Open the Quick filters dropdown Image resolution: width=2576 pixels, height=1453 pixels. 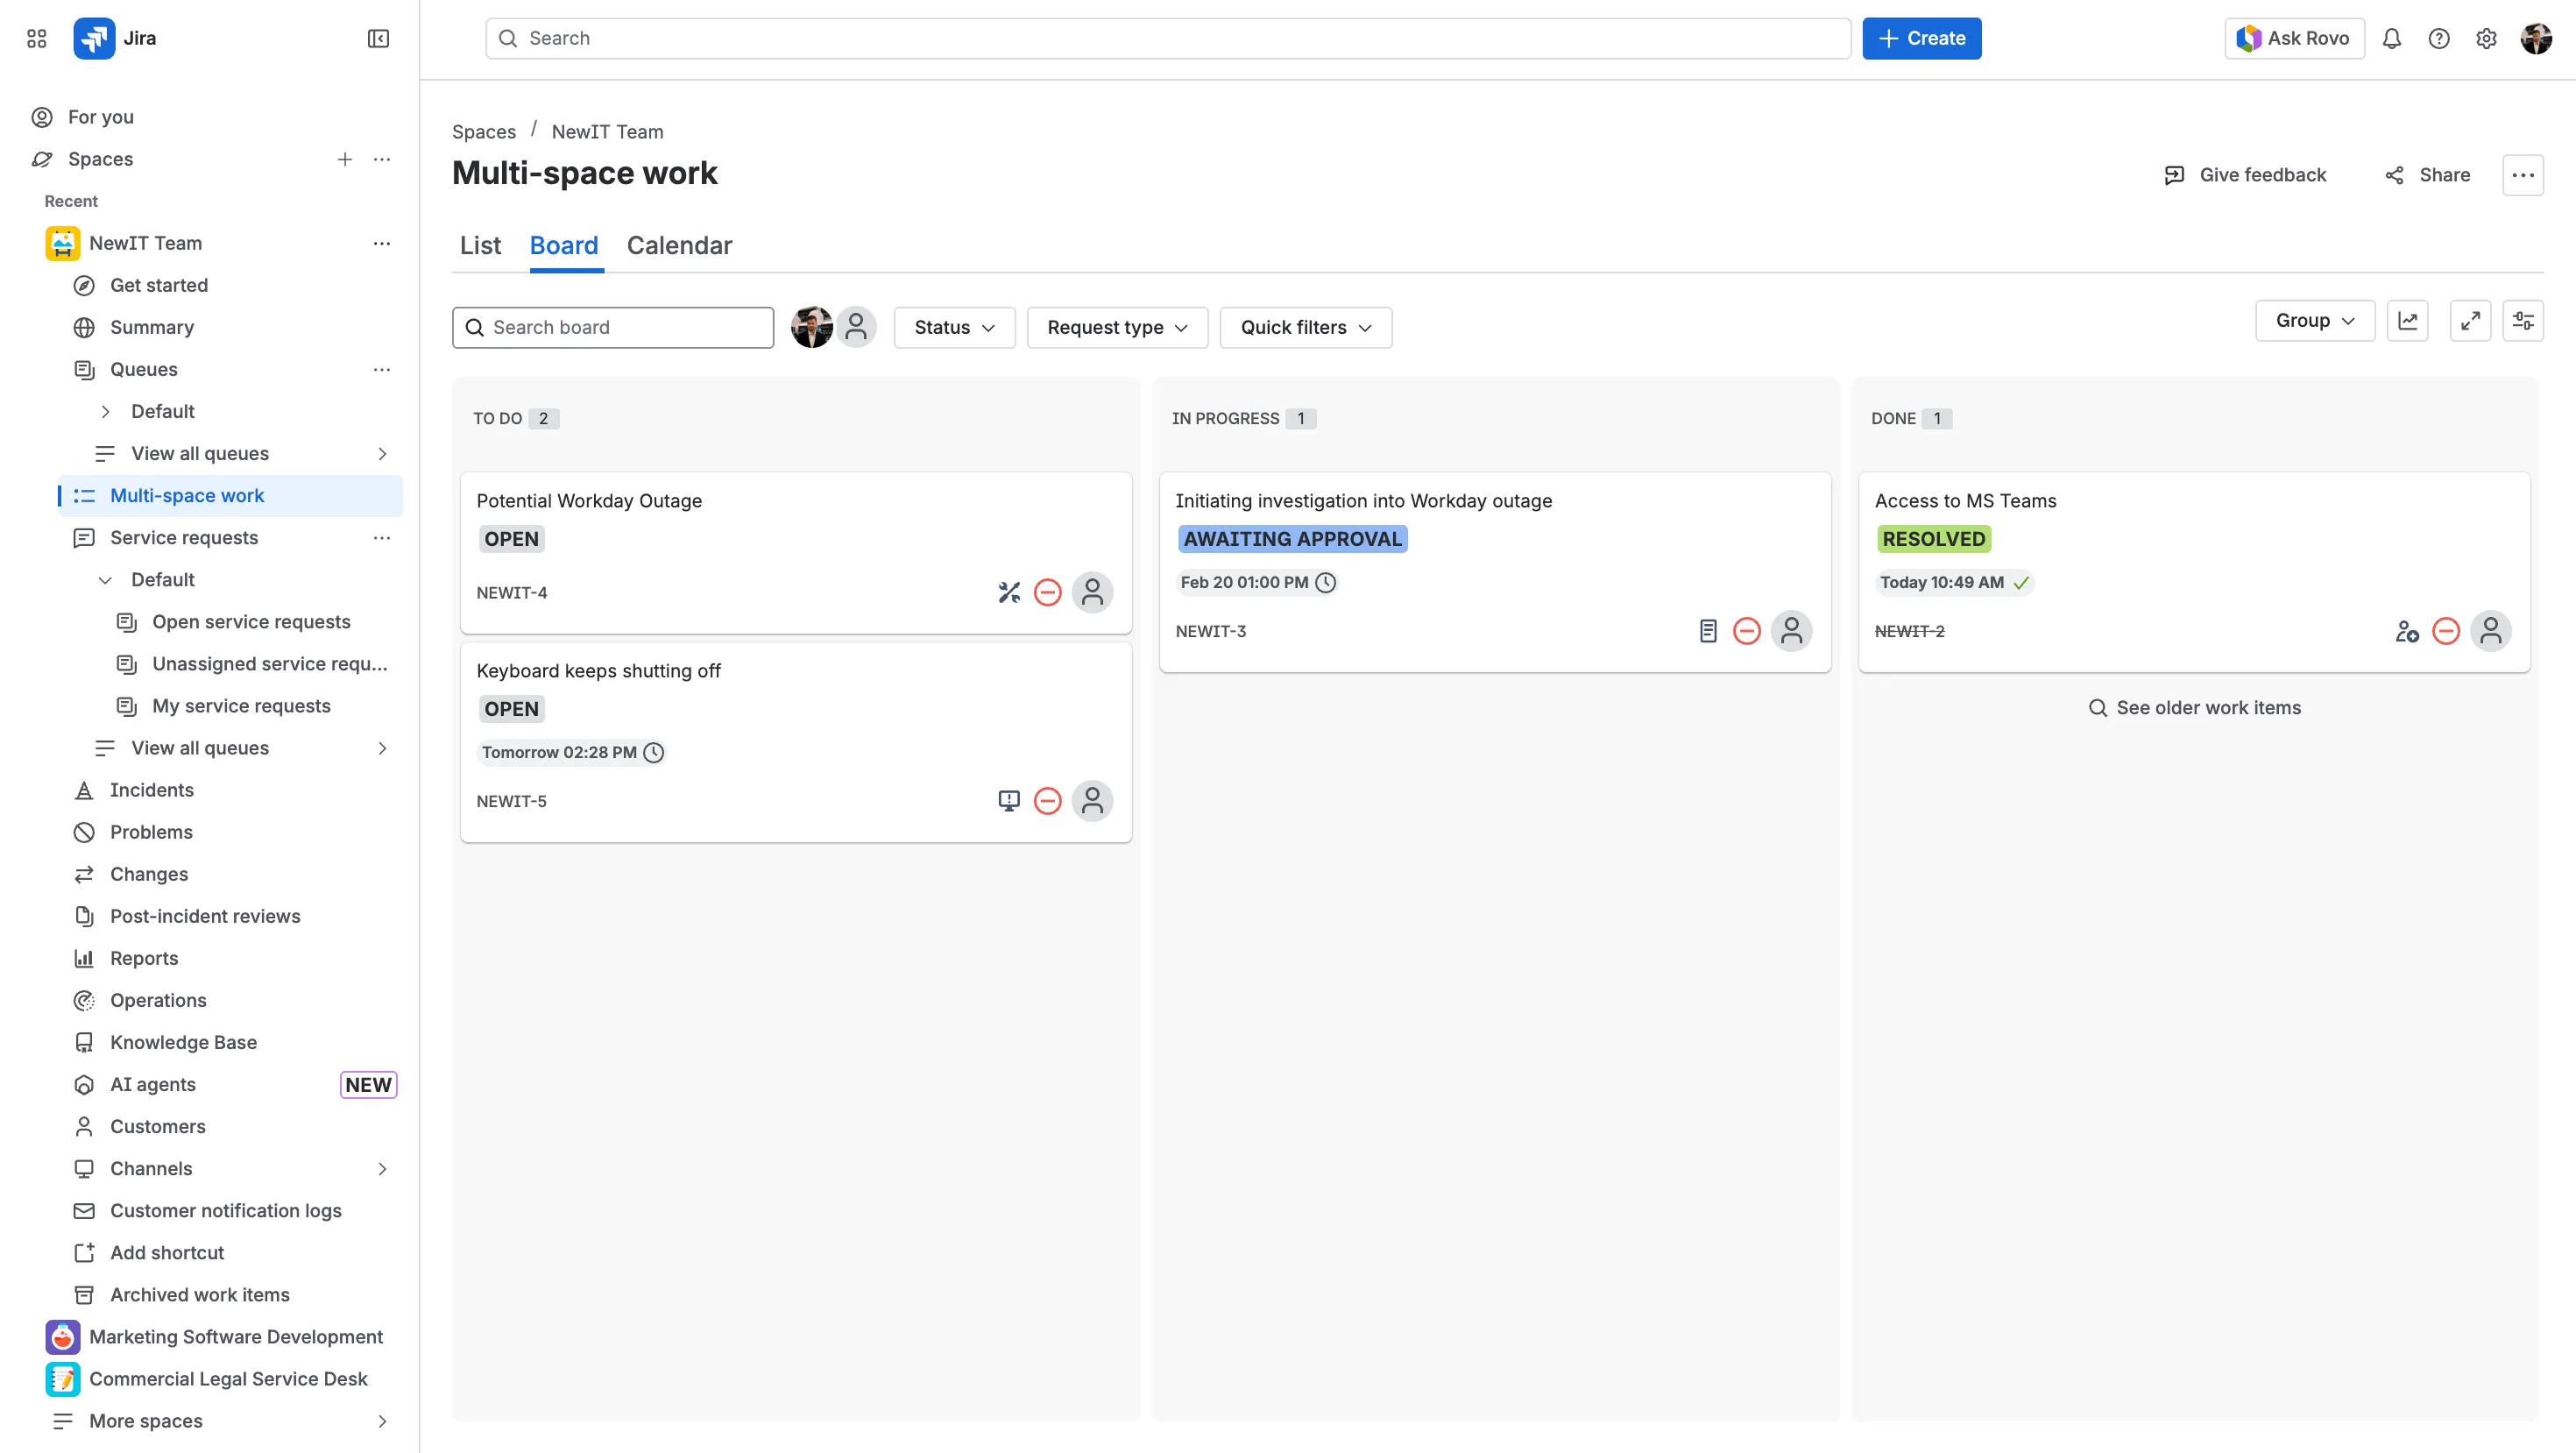point(1305,327)
